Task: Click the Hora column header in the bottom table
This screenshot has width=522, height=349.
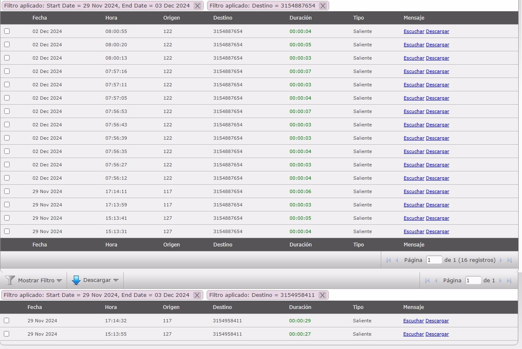Action: click(111, 307)
